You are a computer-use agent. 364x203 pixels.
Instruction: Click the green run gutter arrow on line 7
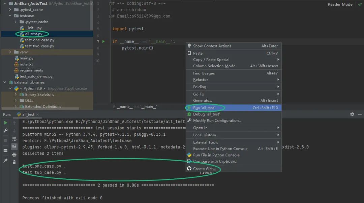tap(103, 41)
